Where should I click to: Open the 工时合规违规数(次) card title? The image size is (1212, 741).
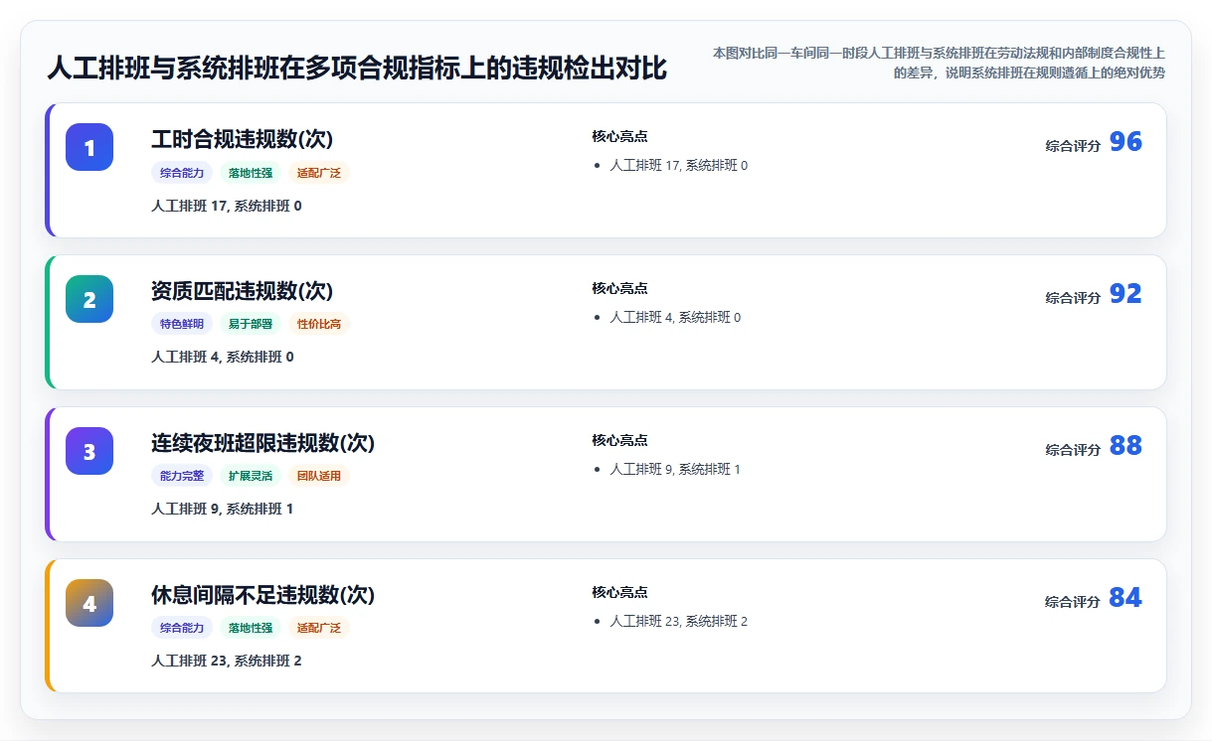(x=242, y=139)
